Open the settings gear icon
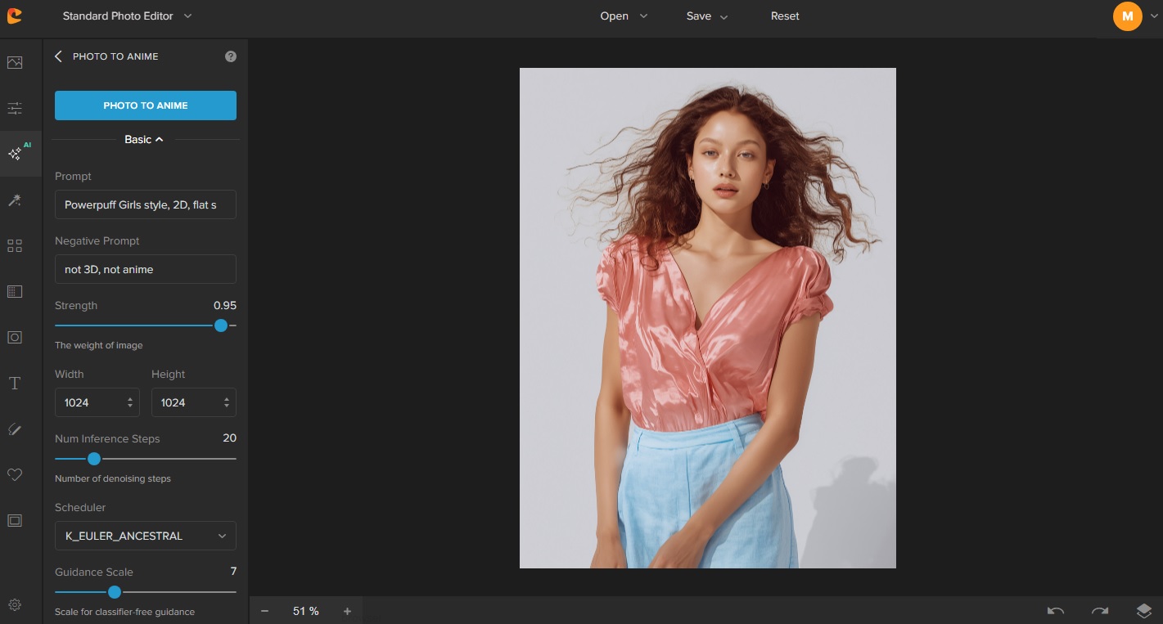The height and width of the screenshot is (624, 1163). (15, 605)
